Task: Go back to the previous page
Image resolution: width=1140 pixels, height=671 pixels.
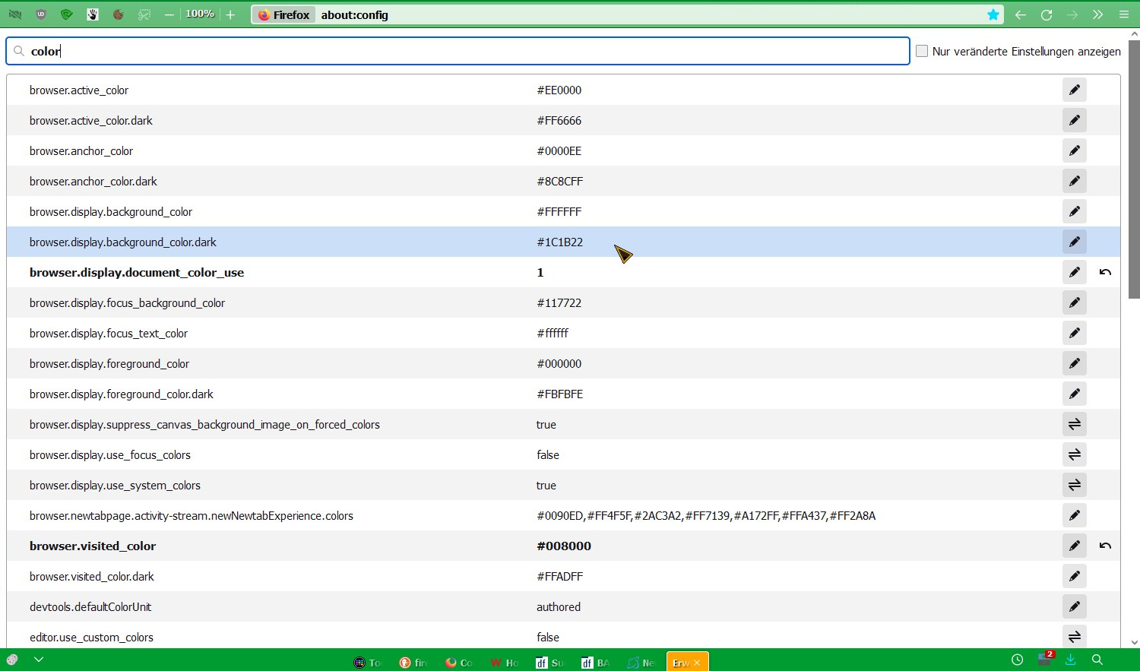Action: point(1021,14)
